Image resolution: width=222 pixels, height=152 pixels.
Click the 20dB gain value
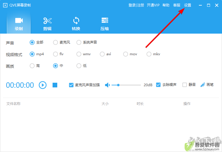(148, 85)
